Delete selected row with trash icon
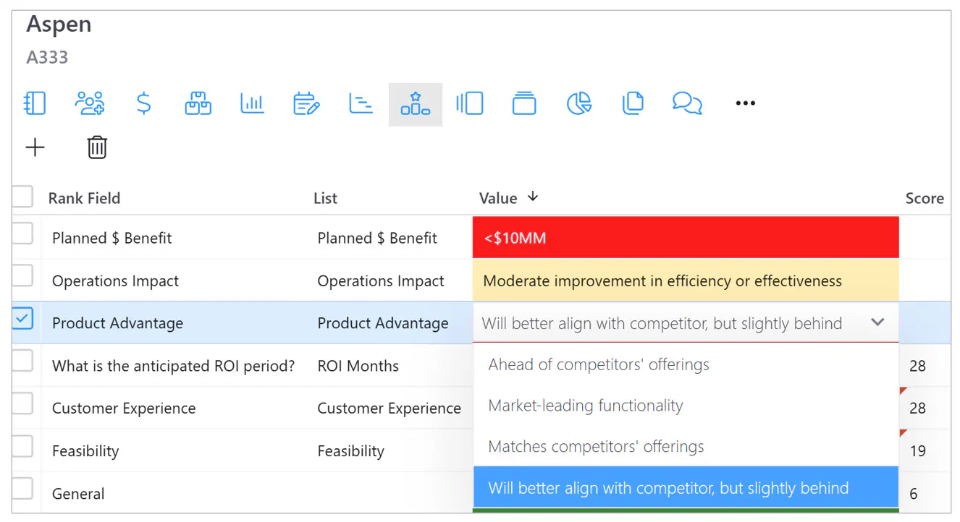 pos(97,147)
